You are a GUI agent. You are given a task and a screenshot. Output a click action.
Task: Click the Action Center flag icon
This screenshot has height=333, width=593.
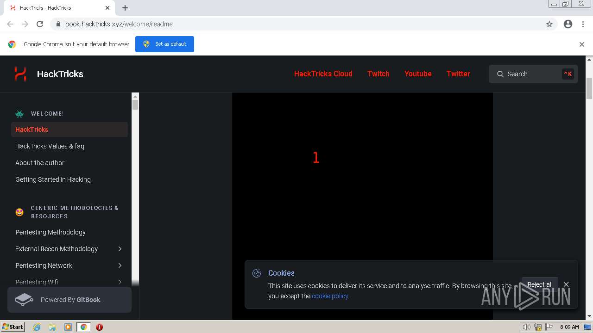pyautogui.click(x=549, y=327)
